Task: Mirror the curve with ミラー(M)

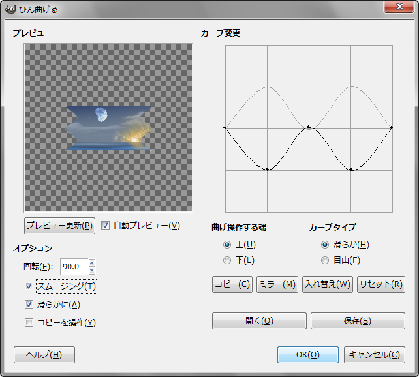Action: tap(277, 284)
